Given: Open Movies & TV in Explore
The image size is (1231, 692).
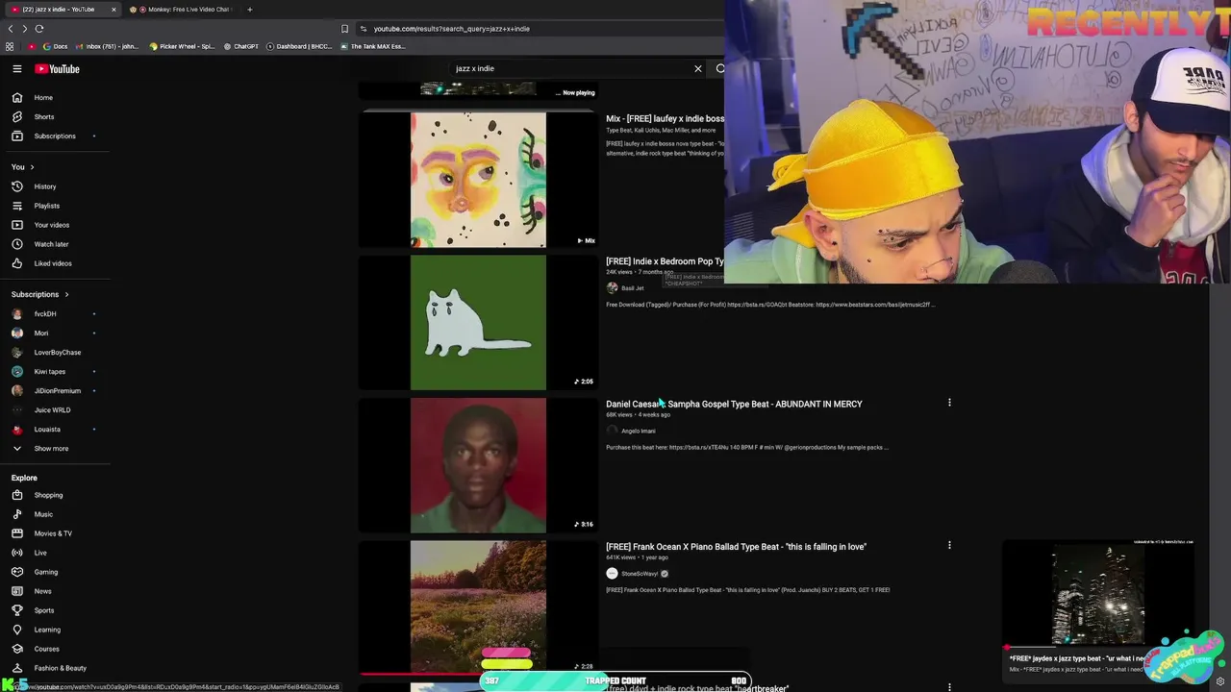Looking at the screenshot, I should [53, 533].
